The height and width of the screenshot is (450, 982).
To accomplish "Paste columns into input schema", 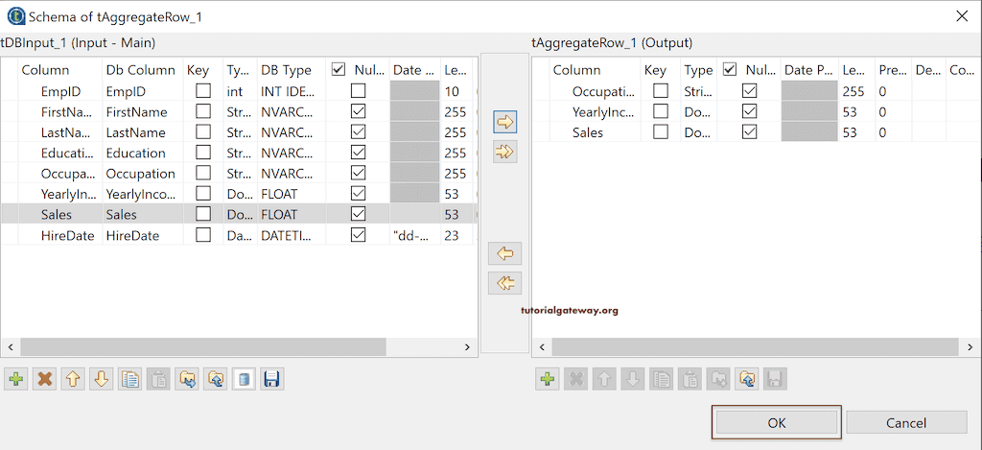I will point(158,379).
